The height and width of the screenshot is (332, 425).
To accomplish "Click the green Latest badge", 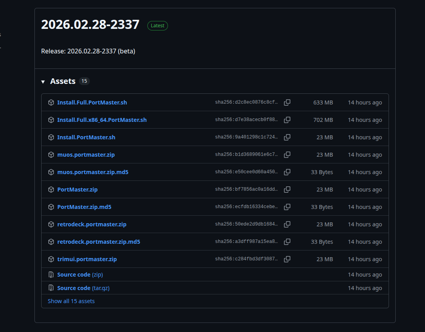I will [158, 26].
